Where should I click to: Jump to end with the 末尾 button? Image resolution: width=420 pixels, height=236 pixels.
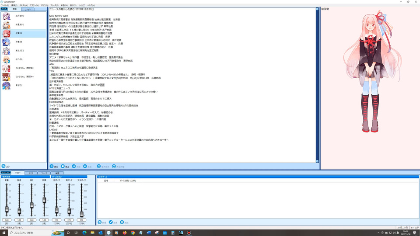[87, 167]
